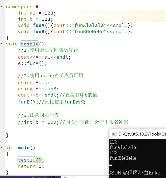The height and width of the screenshot is (178, 166).
Task: Place cursor on the 'int a1 = 123;' line
Action: click(x=37, y=13)
